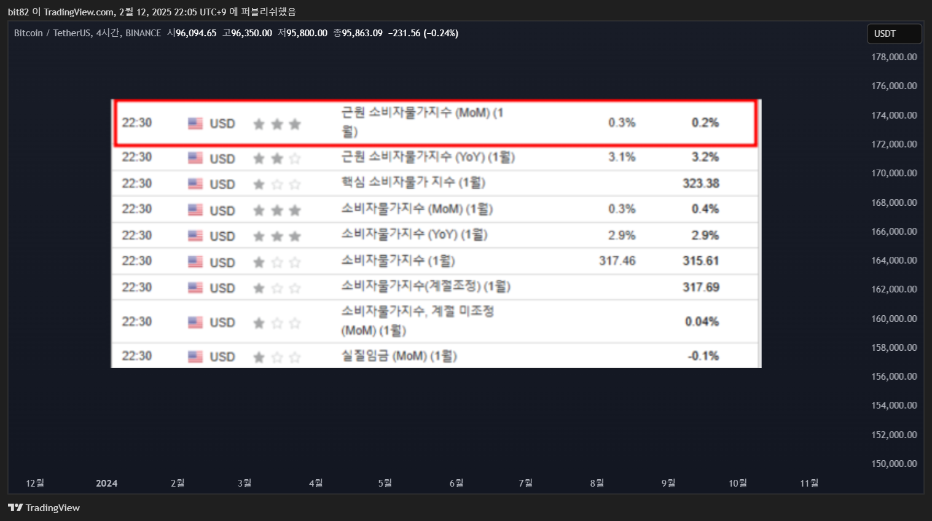Screen dimensions: 932x521
Task: Click star rating in 소비자물가지수(계절조정) row
Action: [x=277, y=288]
